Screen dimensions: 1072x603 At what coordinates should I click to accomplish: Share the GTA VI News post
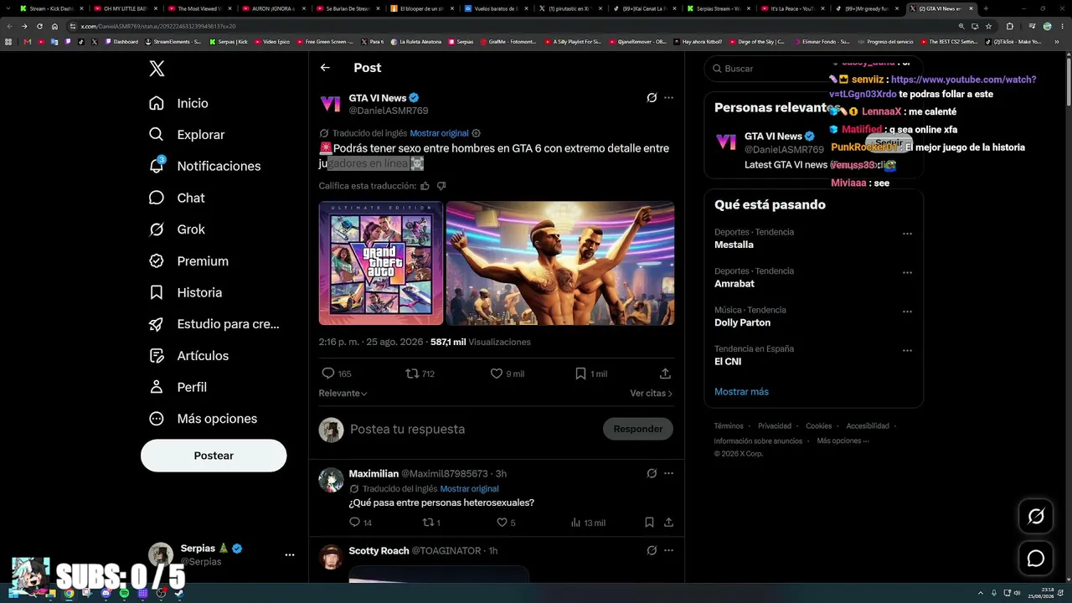tap(665, 374)
